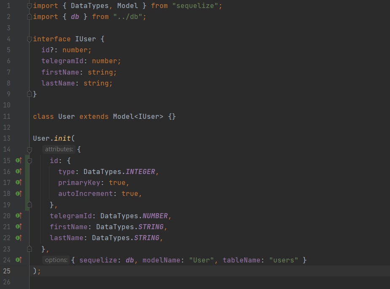Click the 'interface' keyword on line 4

(x=52, y=39)
